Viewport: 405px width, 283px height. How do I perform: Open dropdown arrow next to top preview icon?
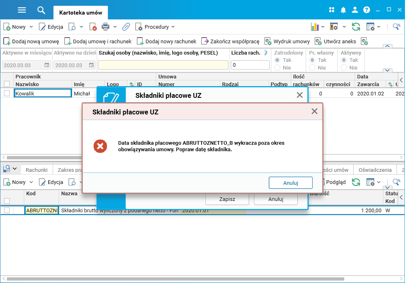tap(81, 27)
